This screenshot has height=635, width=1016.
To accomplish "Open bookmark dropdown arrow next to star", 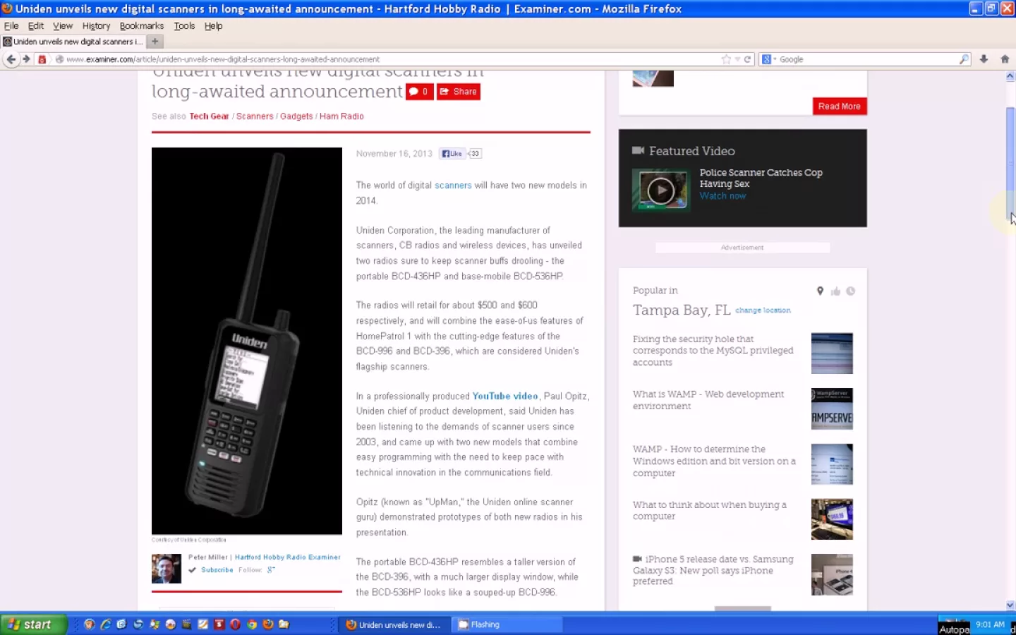I will pos(738,59).
